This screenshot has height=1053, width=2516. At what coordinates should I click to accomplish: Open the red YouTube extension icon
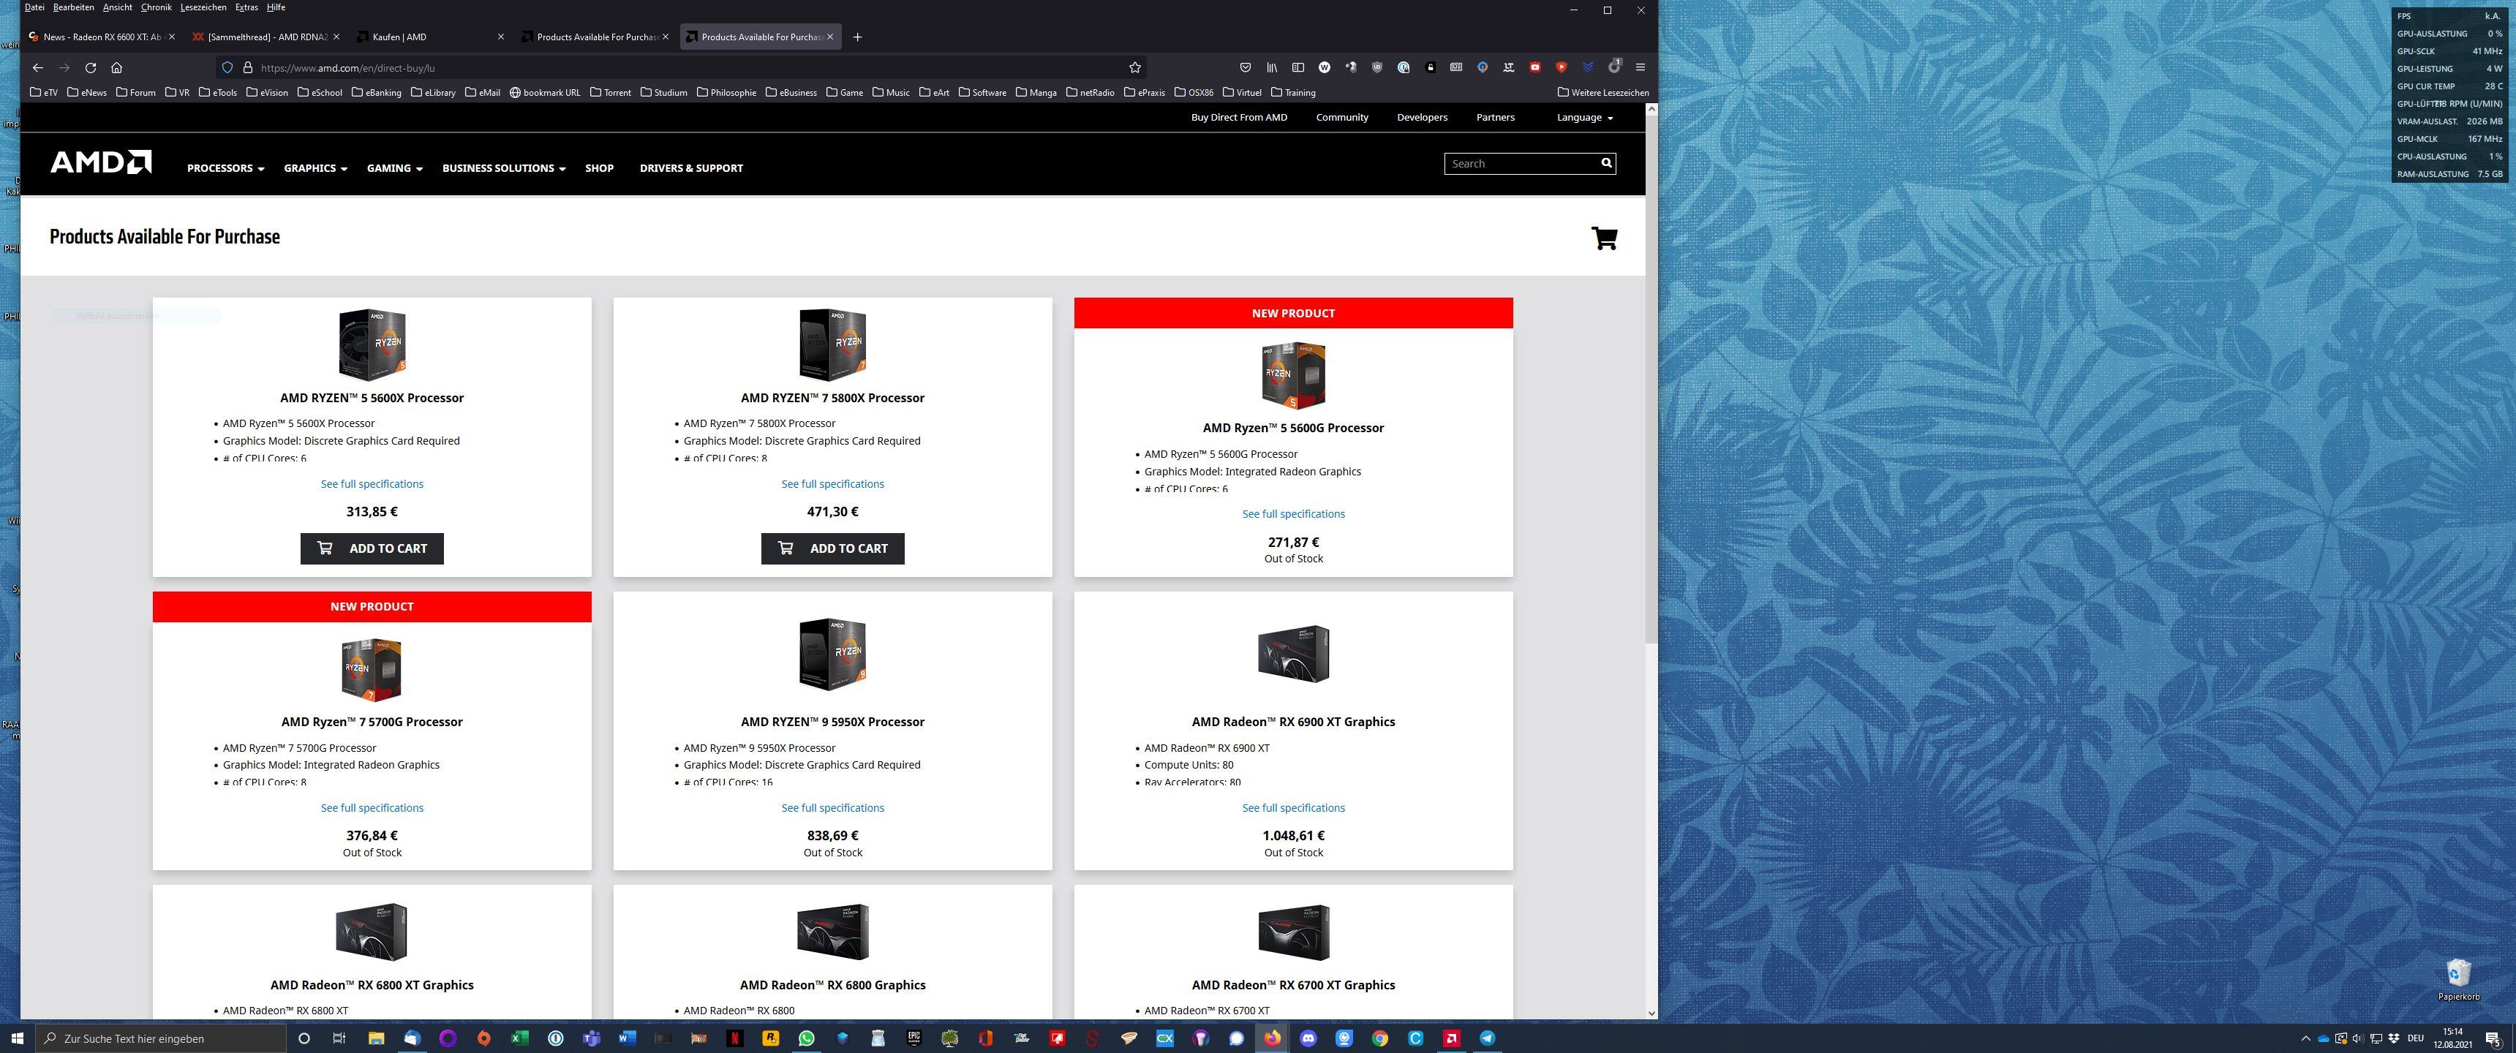coord(1535,67)
